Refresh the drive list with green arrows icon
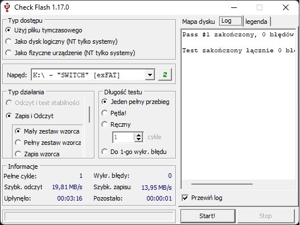 click(165, 74)
